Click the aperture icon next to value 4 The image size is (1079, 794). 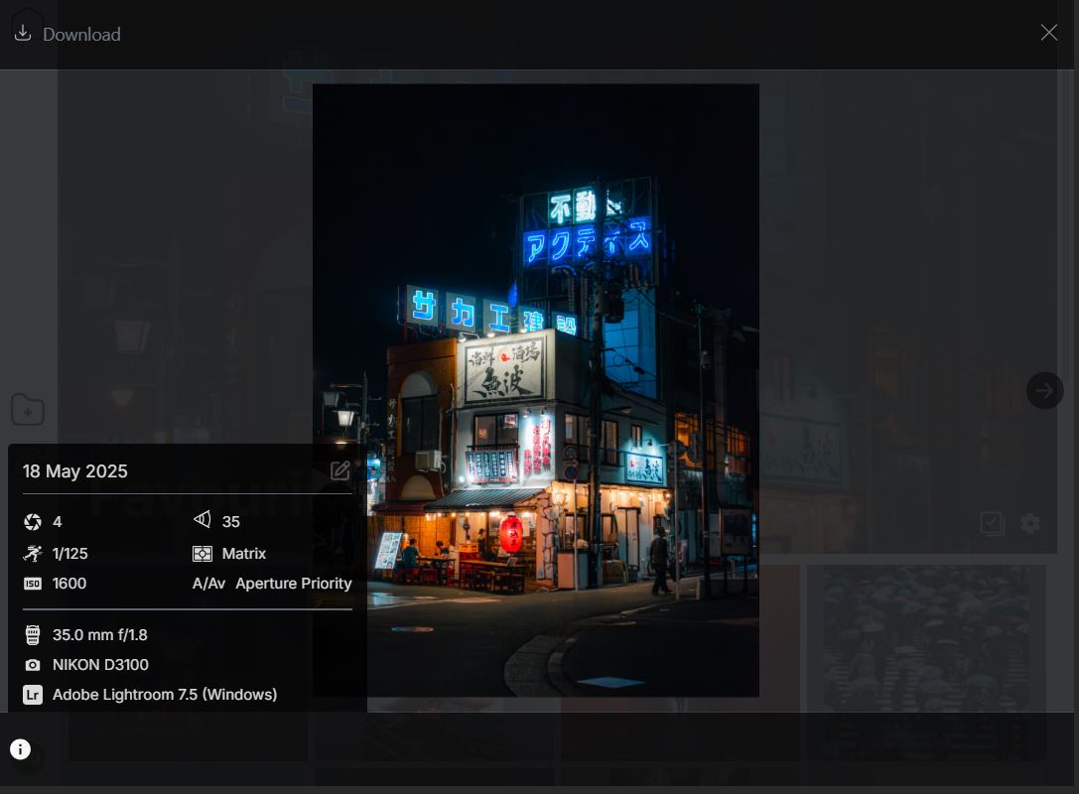[x=33, y=521]
